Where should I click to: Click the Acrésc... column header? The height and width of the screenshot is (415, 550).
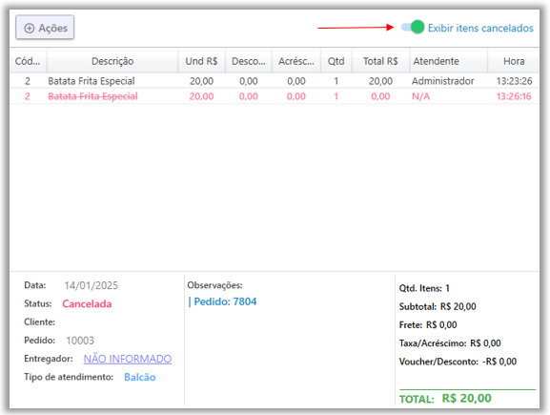tap(296, 61)
